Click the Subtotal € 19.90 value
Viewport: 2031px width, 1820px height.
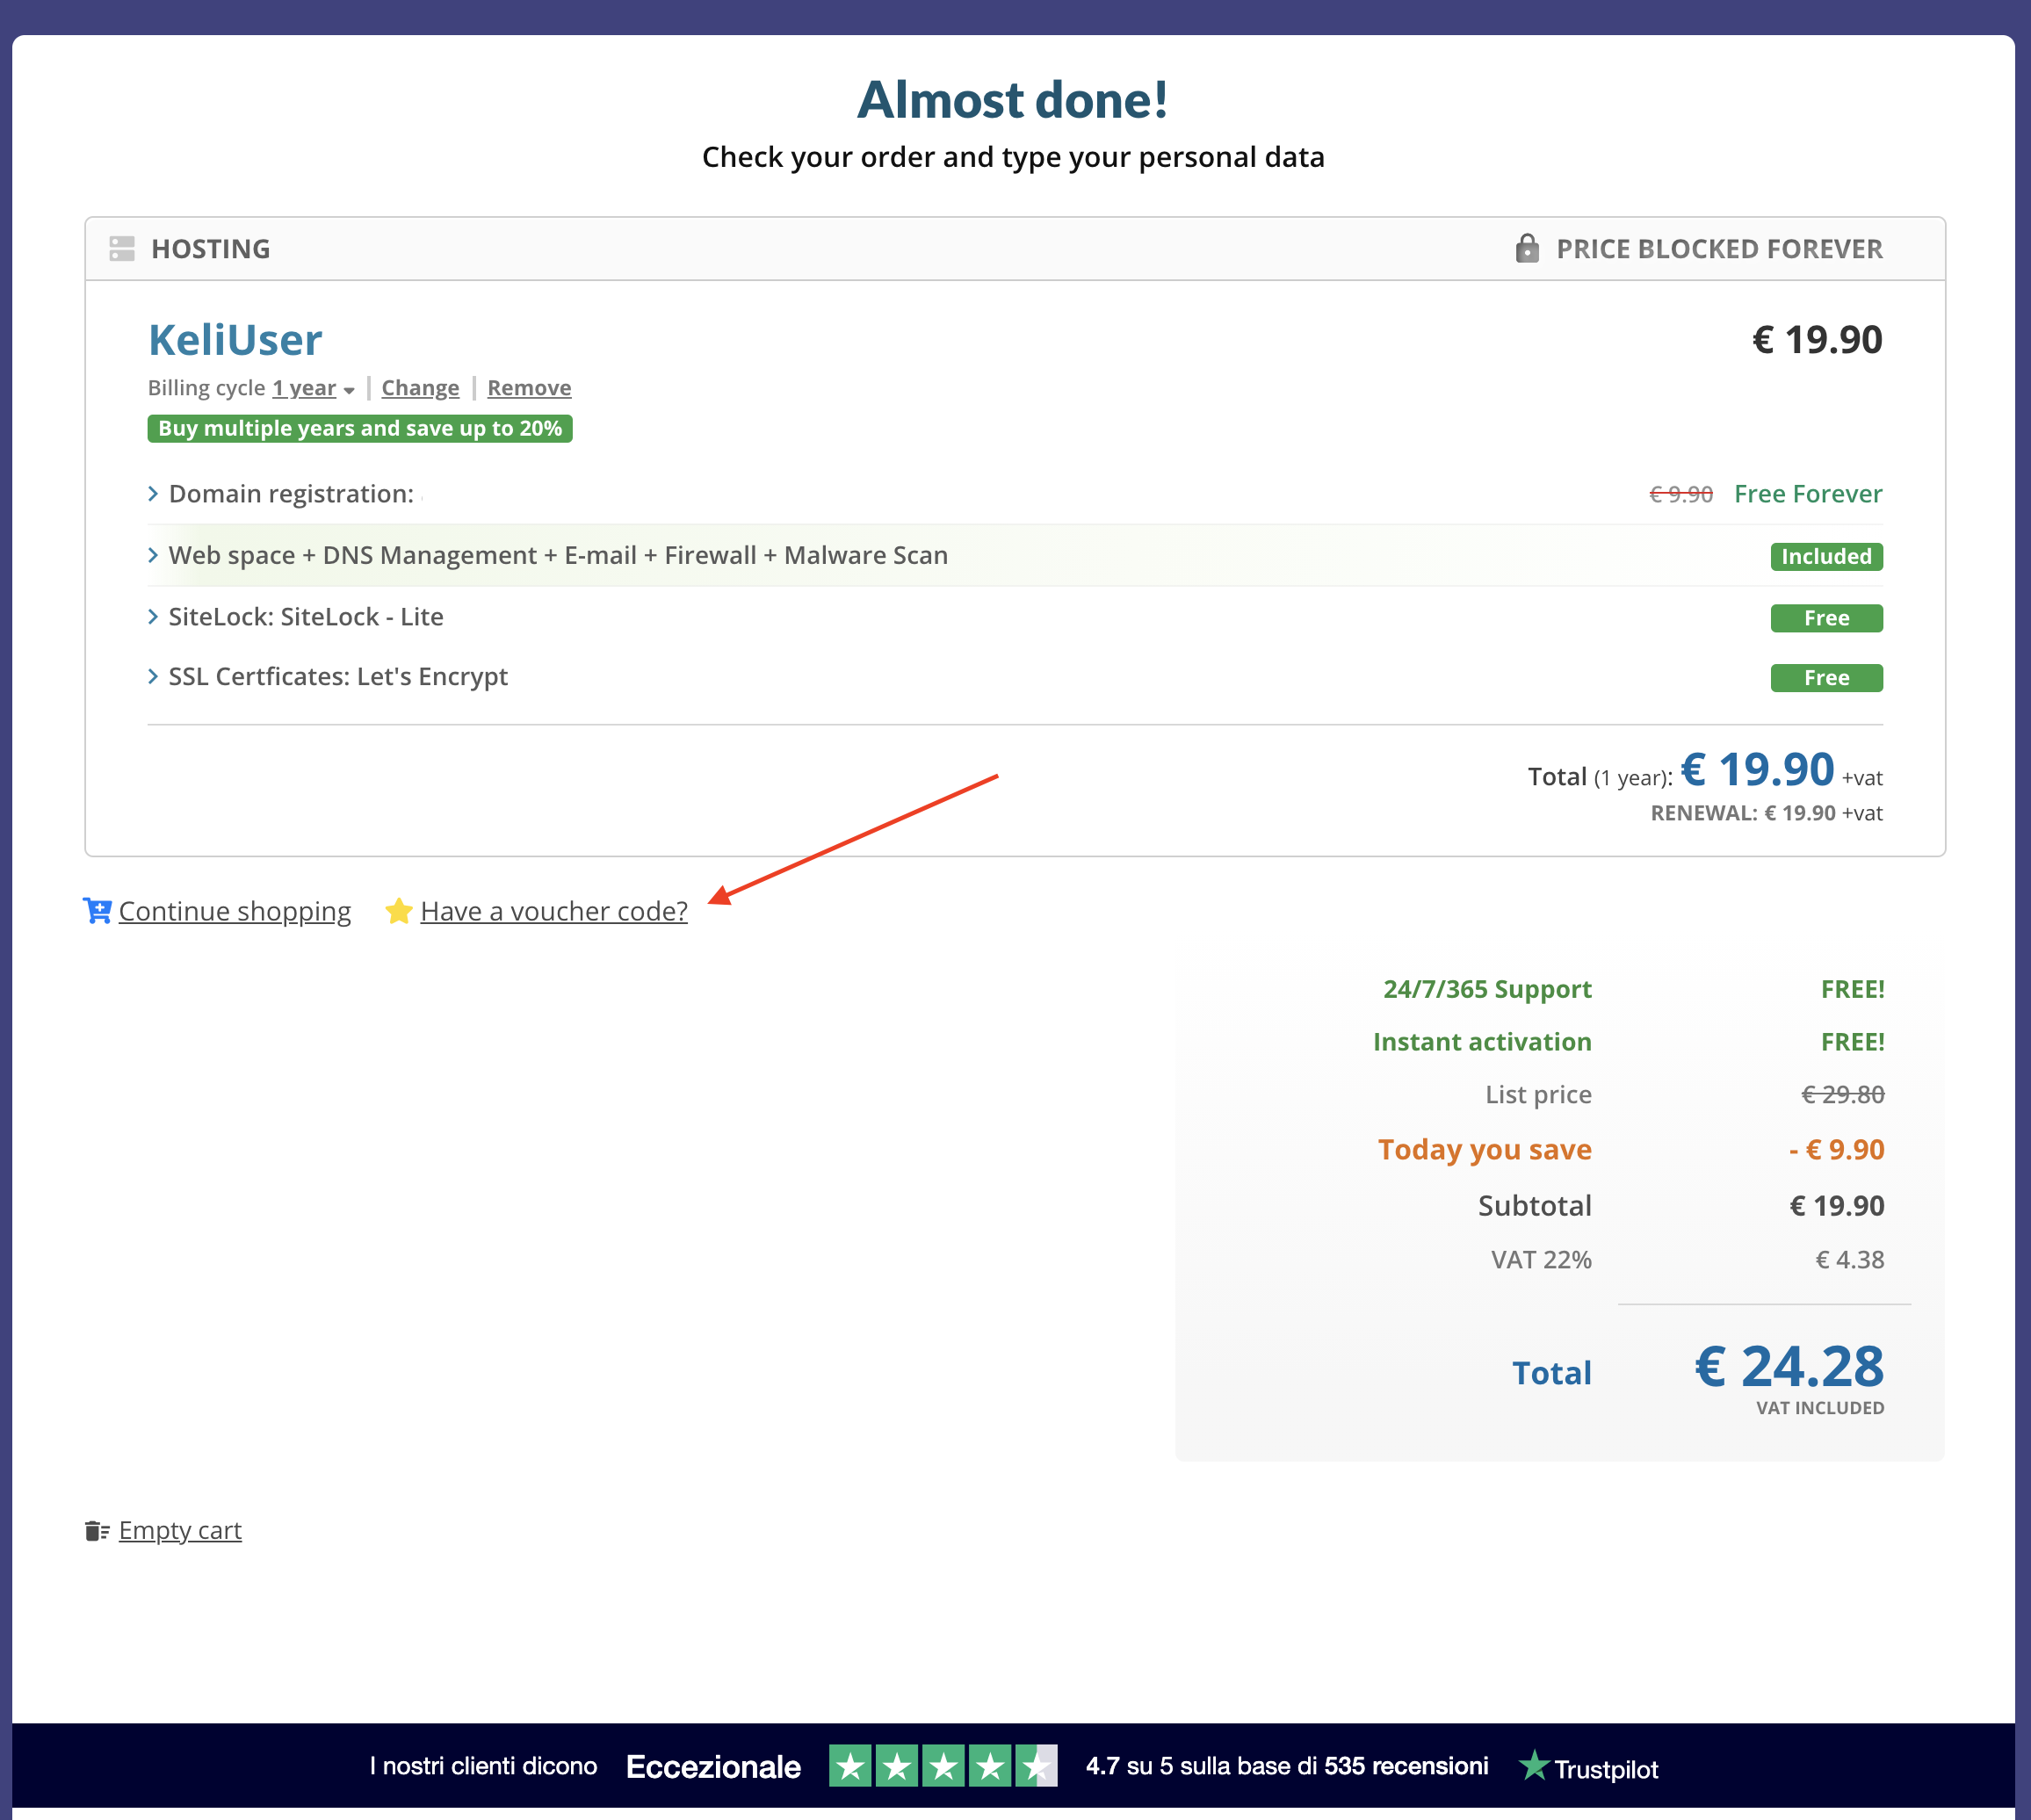(1837, 1206)
